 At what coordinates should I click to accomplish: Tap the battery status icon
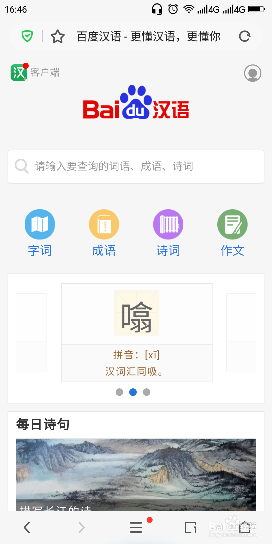click(x=256, y=9)
